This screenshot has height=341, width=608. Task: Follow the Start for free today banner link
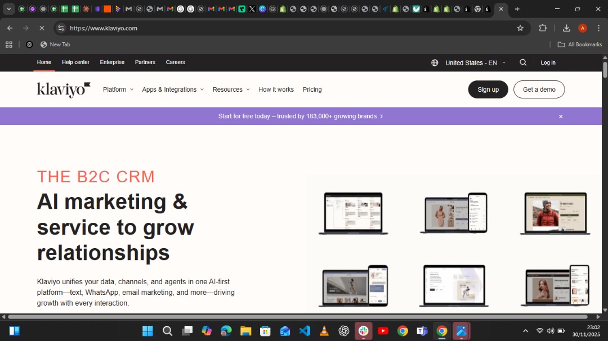point(301,116)
